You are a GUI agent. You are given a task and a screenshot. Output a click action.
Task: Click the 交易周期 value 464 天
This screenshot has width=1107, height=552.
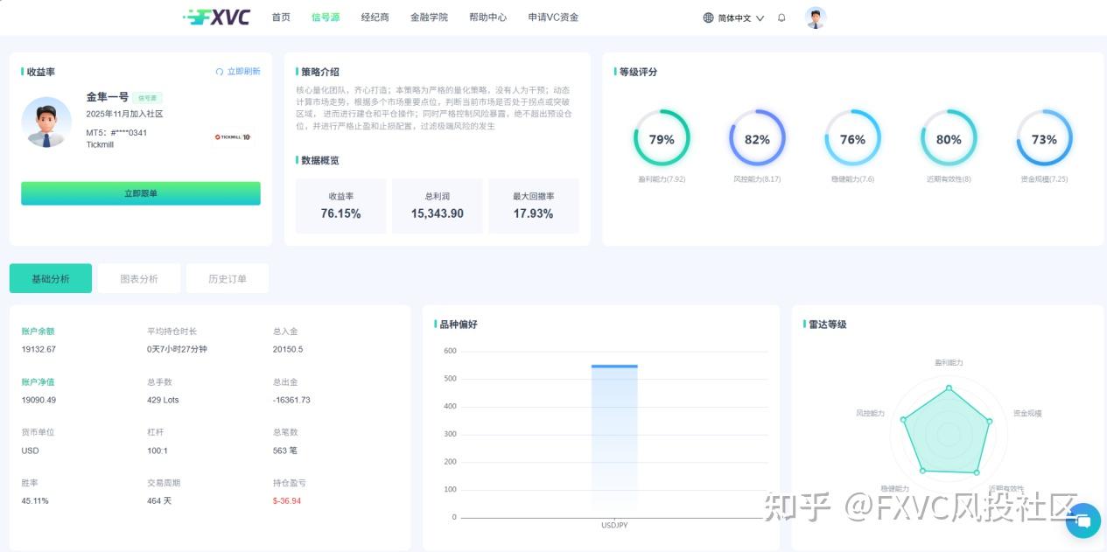(x=159, y=501)
